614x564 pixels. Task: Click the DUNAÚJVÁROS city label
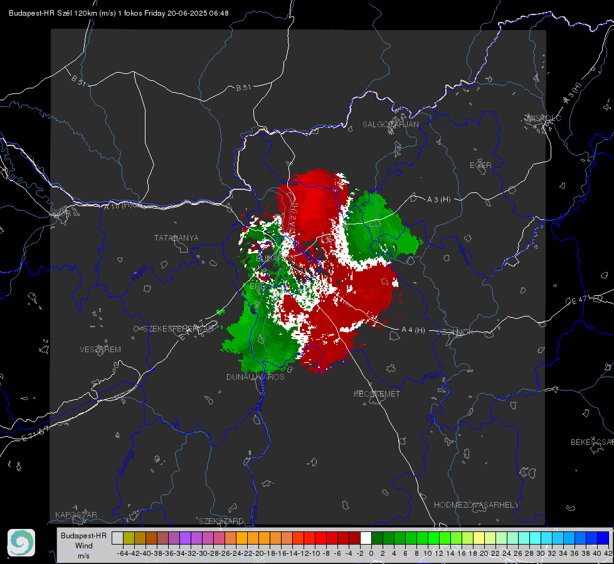pyautogui.click(x=255, y=377)
